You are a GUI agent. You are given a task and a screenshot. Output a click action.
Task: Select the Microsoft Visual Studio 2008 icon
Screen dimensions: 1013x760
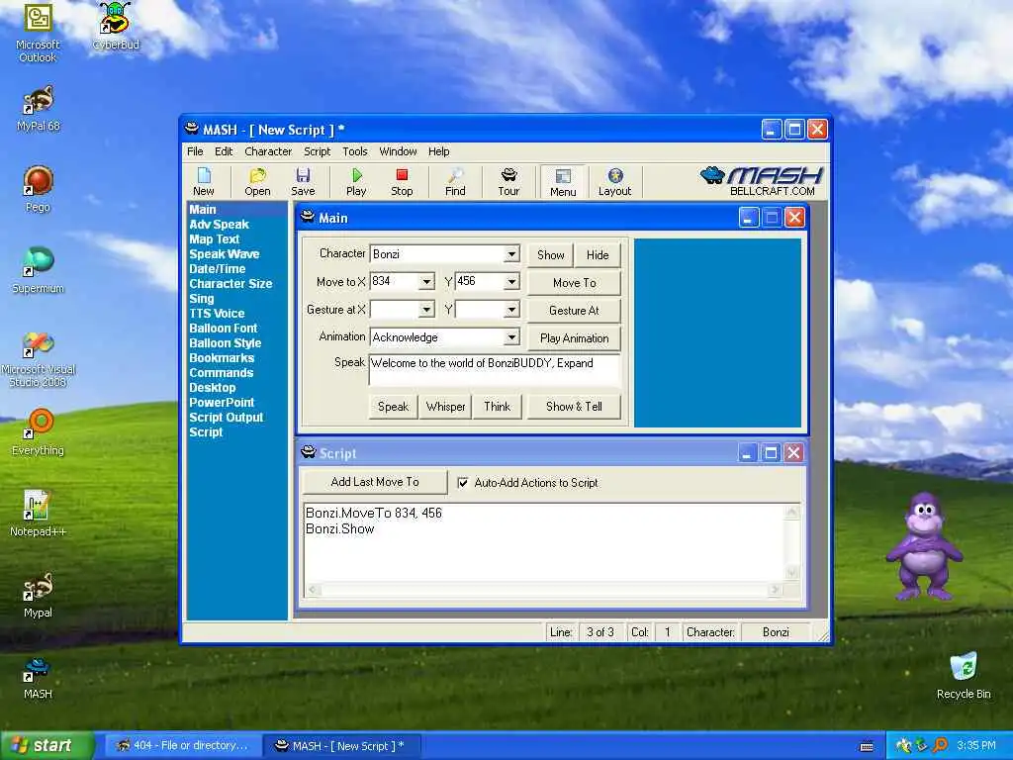point(39,359)
